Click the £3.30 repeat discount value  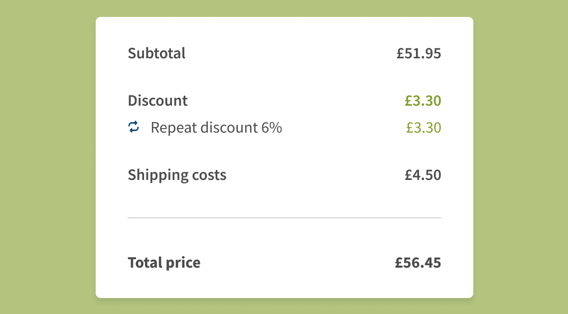click(424, 128)
